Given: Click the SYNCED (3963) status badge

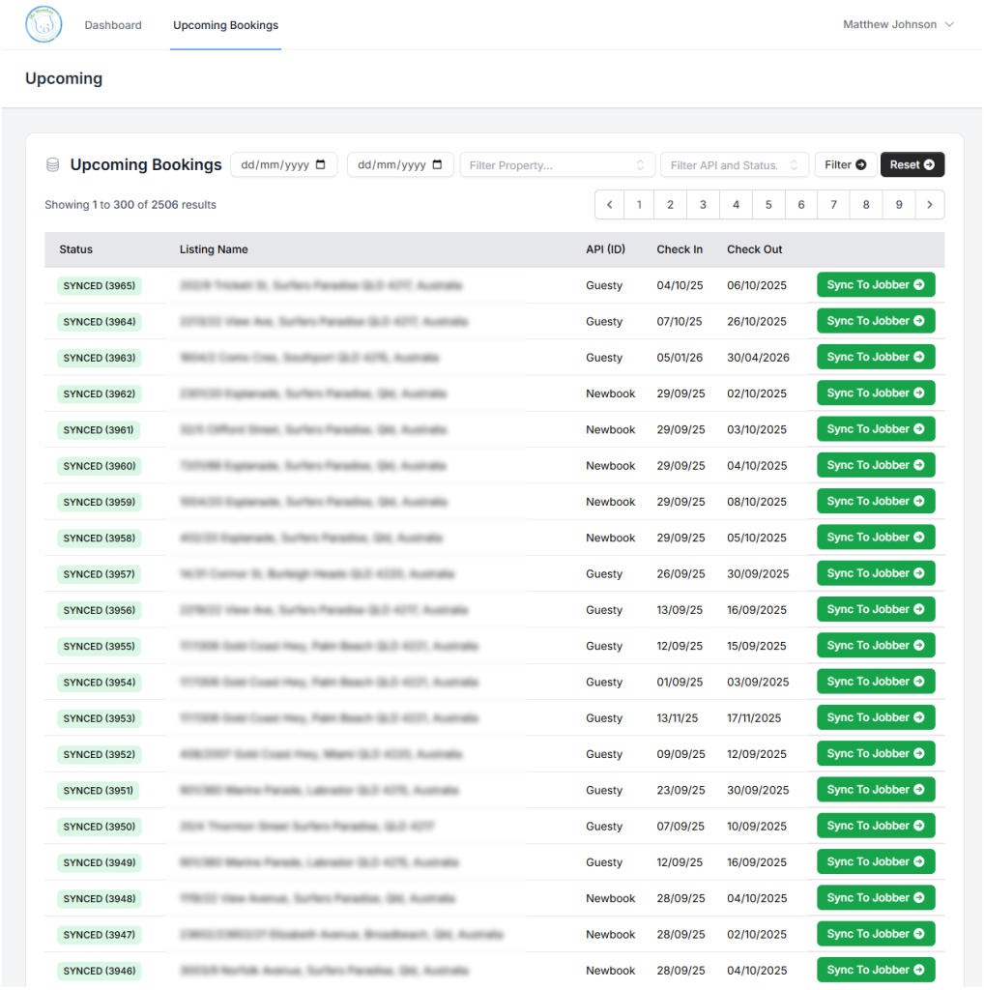Looking at the screenshot, I should point(100,358).
